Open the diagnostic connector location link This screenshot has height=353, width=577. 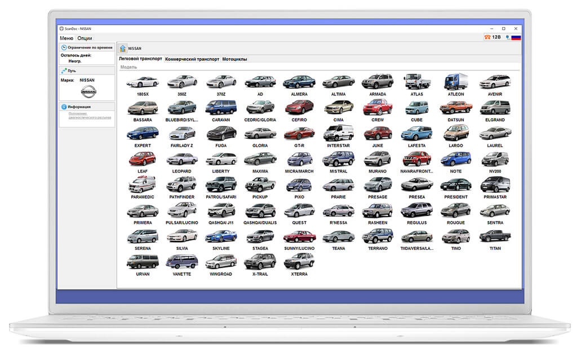point(90,116)
